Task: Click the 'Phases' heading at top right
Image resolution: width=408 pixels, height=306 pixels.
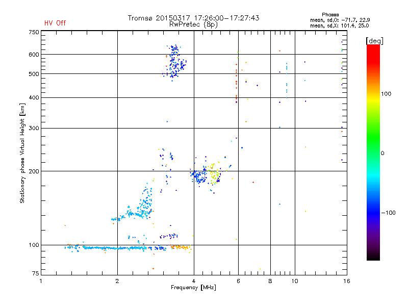Action: [x=330, y=15]
